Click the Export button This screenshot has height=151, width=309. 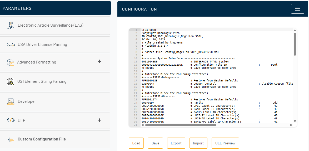[x=176, y=143]
